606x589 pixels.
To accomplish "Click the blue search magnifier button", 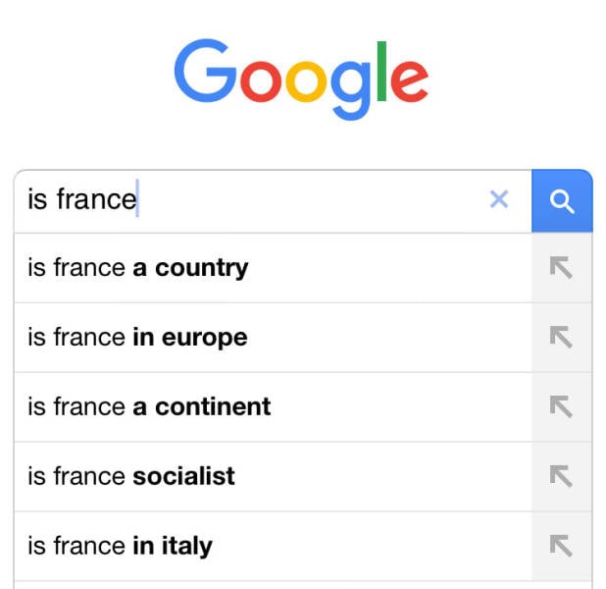I will click(x=562, y=201).
